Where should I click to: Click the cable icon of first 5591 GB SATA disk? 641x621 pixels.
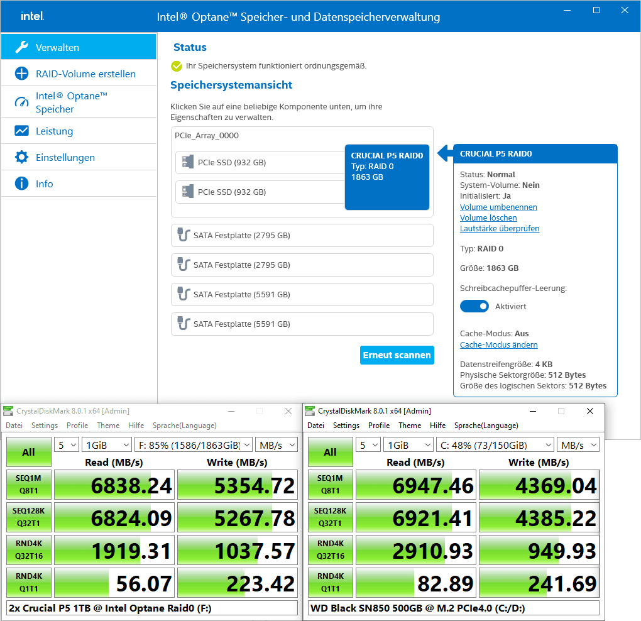184,294
